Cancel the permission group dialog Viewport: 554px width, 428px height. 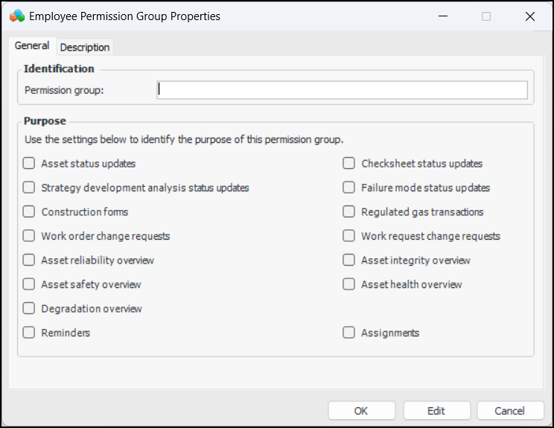pos(509,411)
